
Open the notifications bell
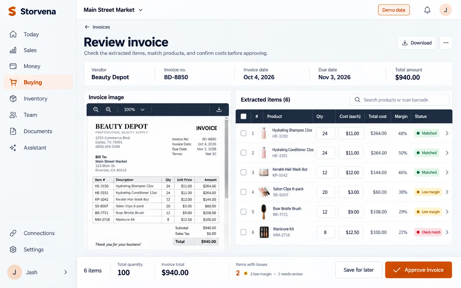(x=427, y=10)
